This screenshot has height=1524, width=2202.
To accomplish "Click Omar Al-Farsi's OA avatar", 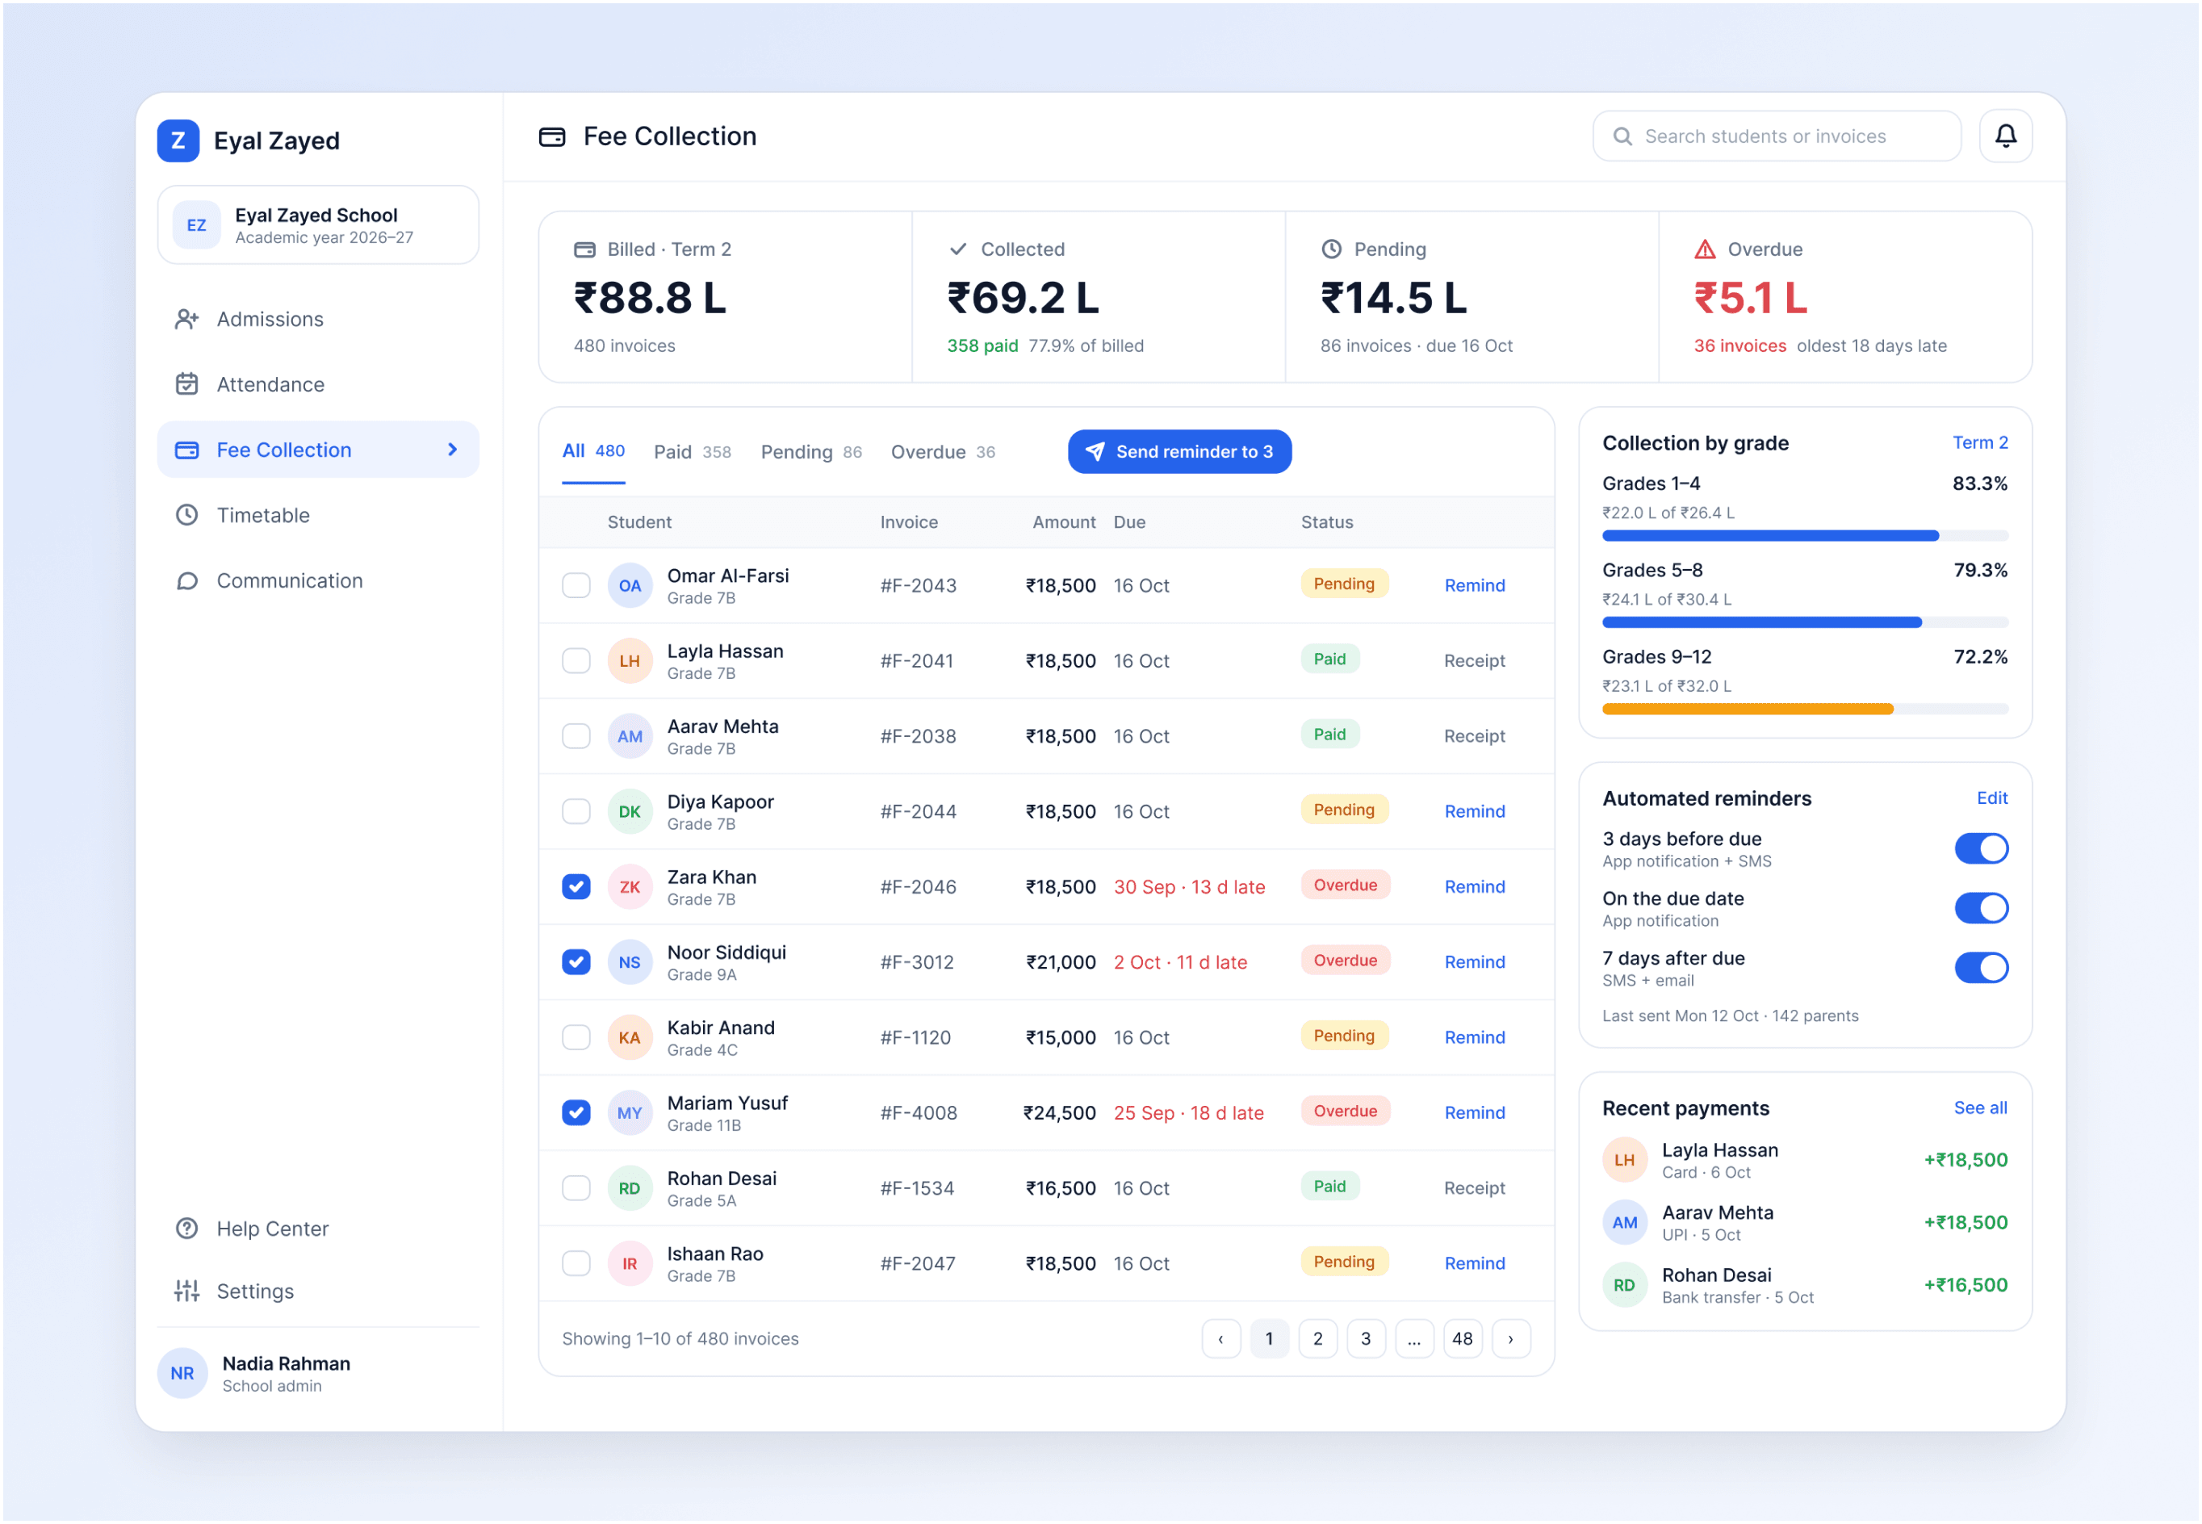I will point(630,585).
